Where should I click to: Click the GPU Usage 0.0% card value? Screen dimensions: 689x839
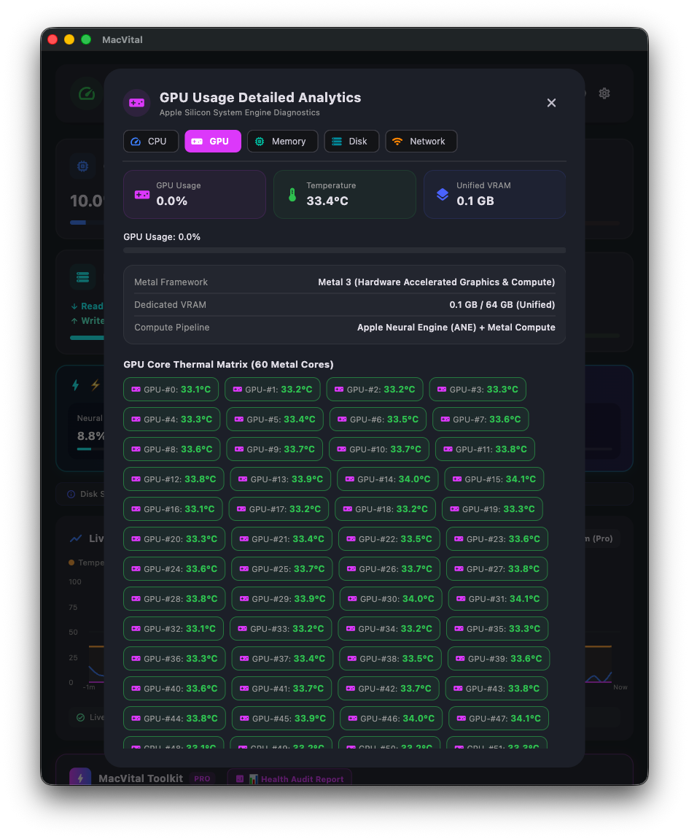pos(172,201)
